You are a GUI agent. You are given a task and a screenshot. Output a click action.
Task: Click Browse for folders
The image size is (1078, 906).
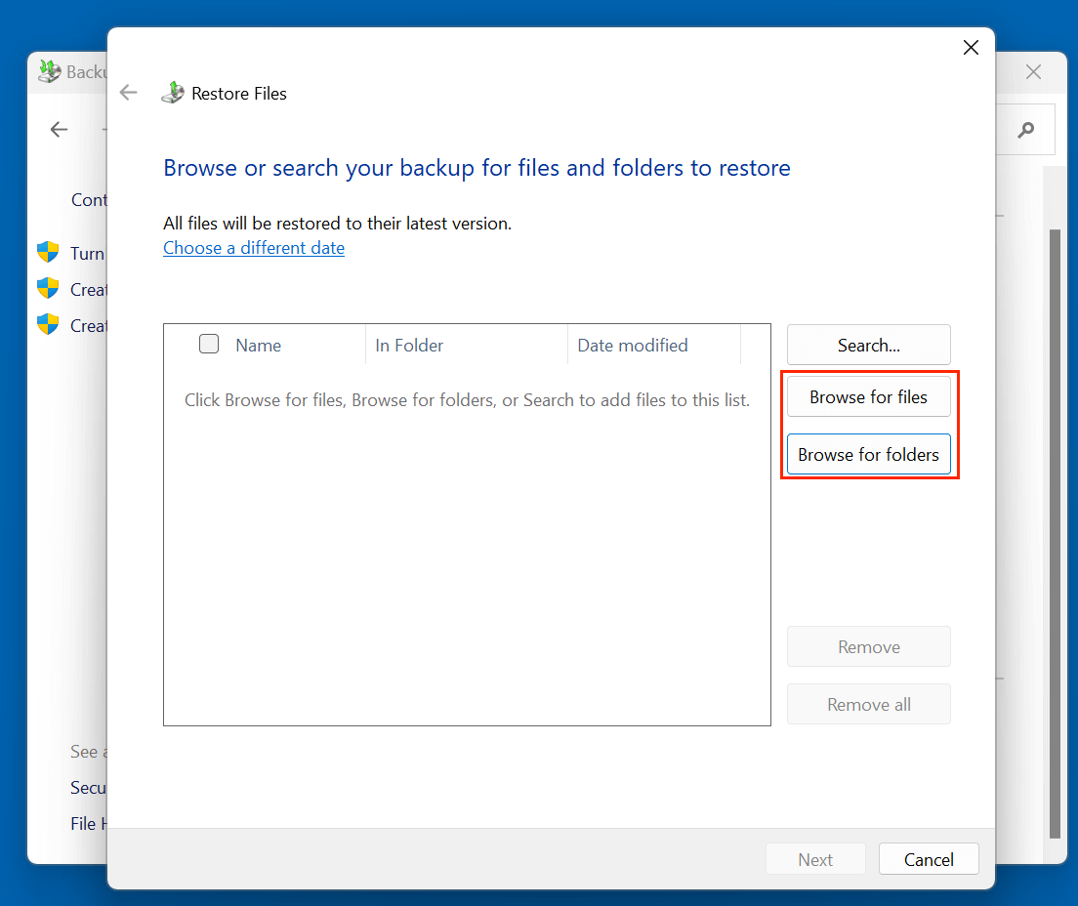[x=868, y=454]
